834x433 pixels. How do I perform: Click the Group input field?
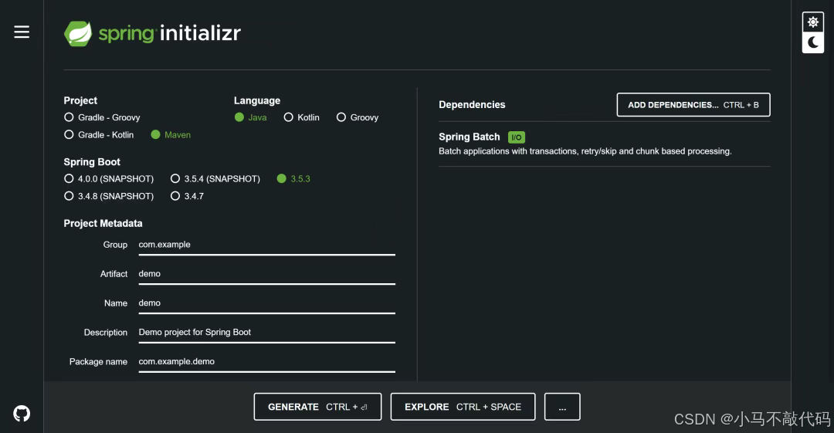pos(266,245)
